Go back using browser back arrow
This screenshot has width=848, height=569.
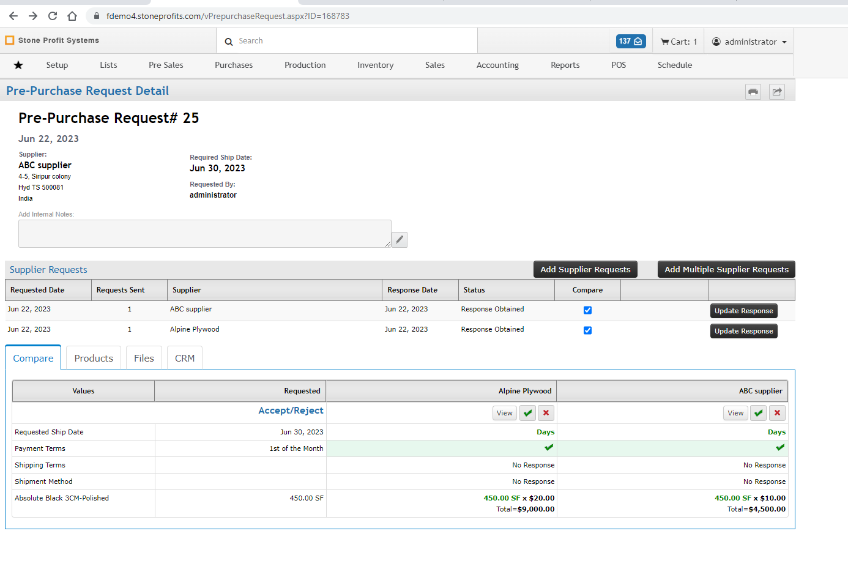click(13, 16)
